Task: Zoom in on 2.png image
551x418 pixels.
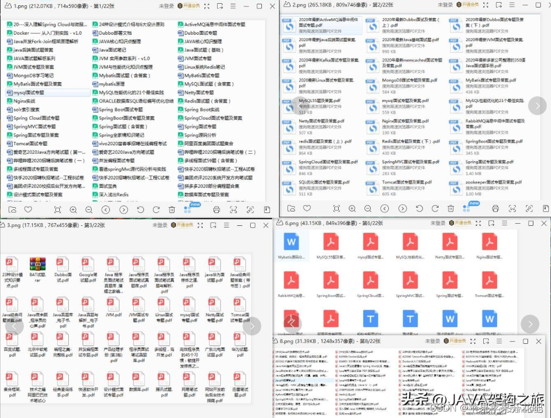Action: (352, 209)
